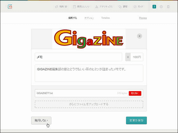Open the Preview link

(x=143, y=18)
